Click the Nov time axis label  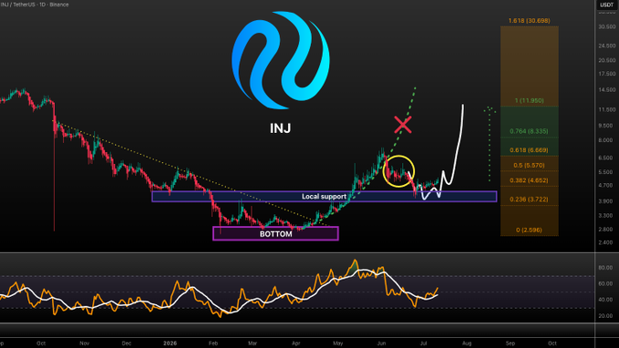tap(85, 343)
